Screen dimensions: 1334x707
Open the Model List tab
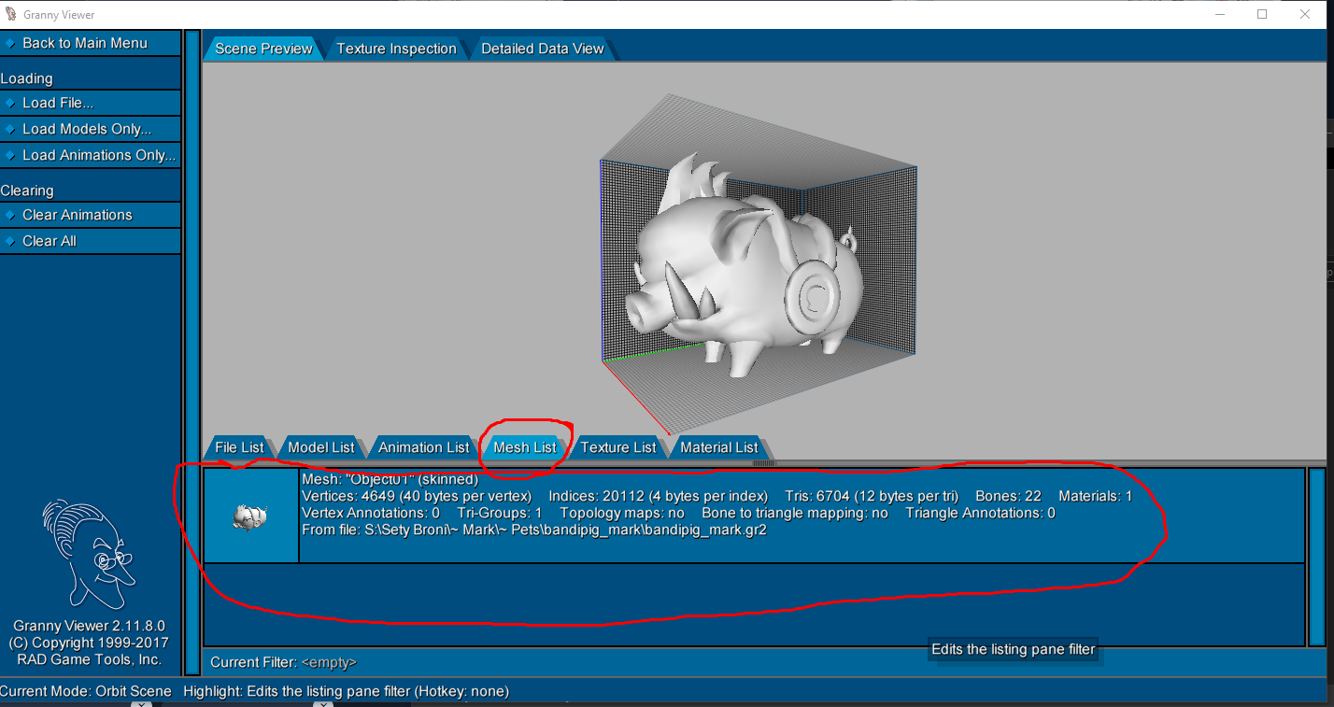tap(320, 447)
